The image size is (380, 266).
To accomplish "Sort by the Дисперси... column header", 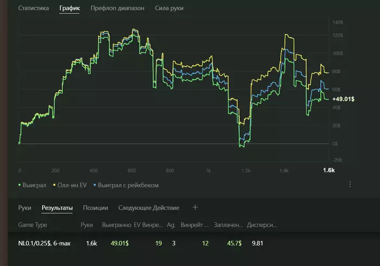I will [x=262, y=224].
